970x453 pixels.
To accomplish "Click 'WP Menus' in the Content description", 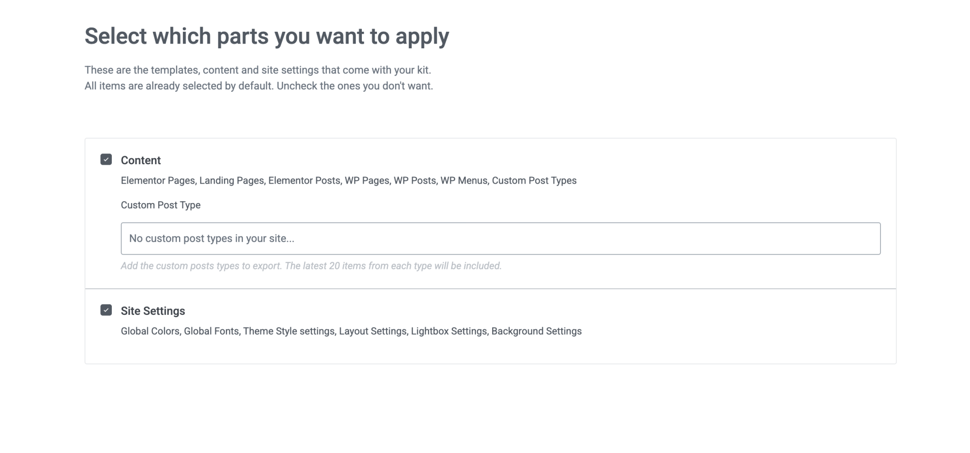I will 464,181.
